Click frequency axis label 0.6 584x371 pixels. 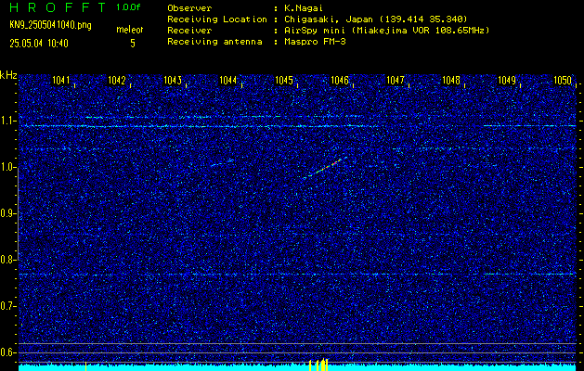[6, 352]
